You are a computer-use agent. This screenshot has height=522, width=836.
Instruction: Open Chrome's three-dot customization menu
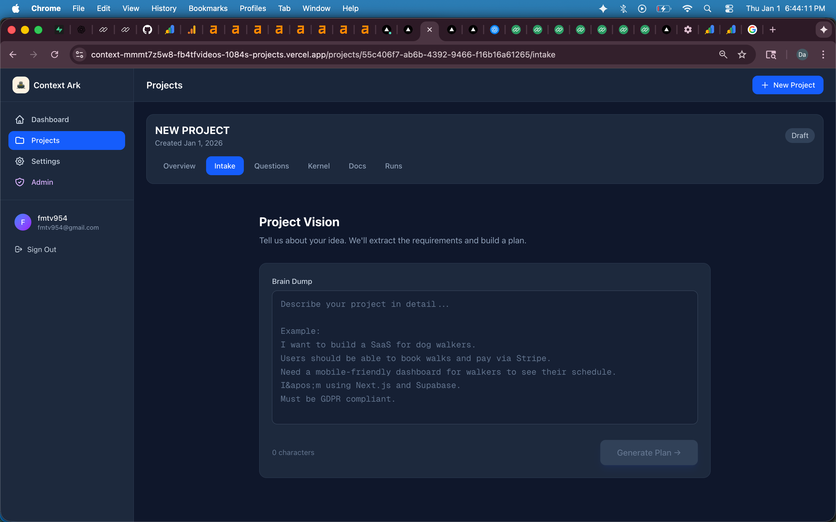(824, 55)
